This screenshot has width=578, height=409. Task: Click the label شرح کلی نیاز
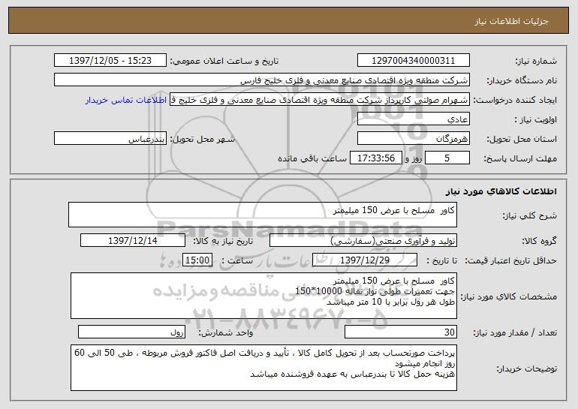530,215
